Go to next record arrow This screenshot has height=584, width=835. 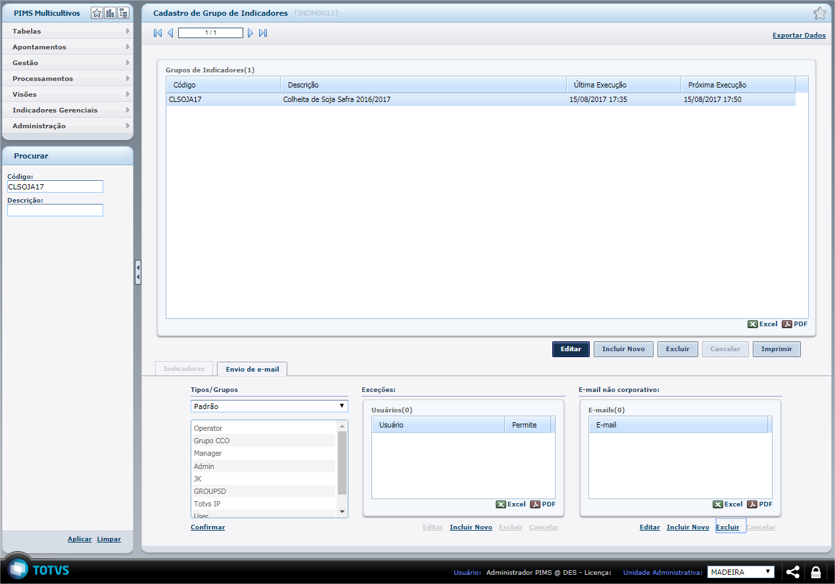pos(251,33)
